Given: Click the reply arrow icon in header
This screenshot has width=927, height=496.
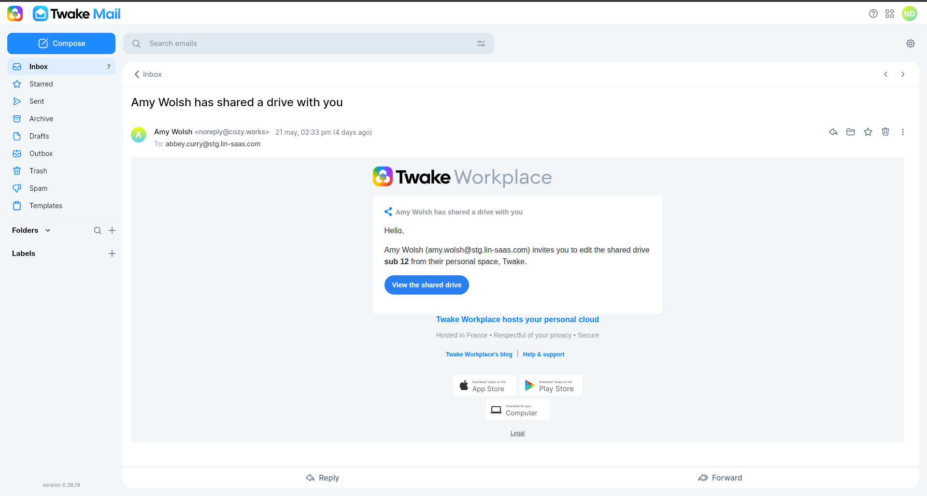Looking at the screenshot, I should pos(833,132).
